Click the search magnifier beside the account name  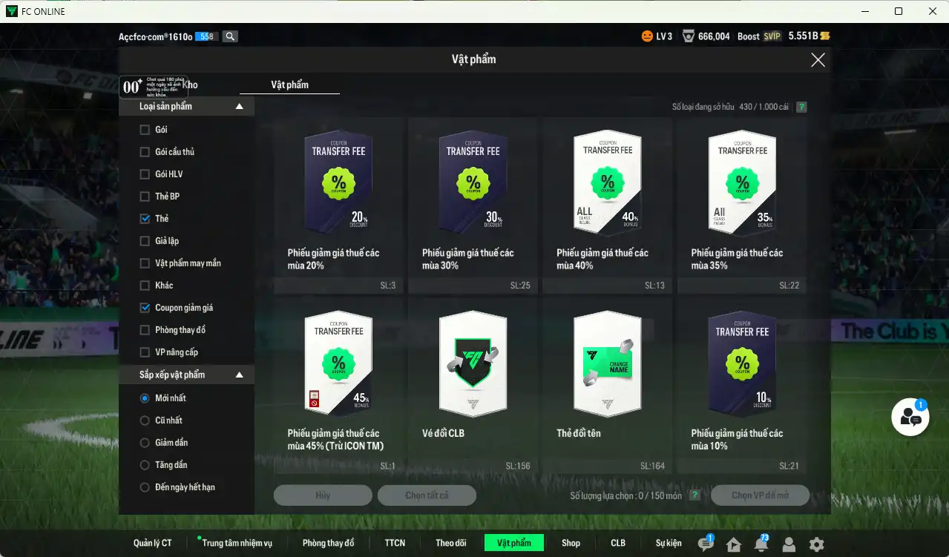pos(230,36)
